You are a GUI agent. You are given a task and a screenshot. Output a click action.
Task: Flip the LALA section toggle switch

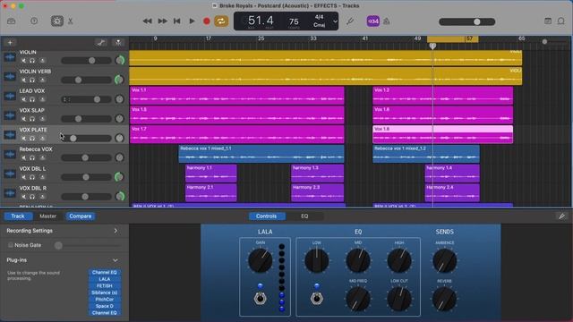click(x=261, y=299)
